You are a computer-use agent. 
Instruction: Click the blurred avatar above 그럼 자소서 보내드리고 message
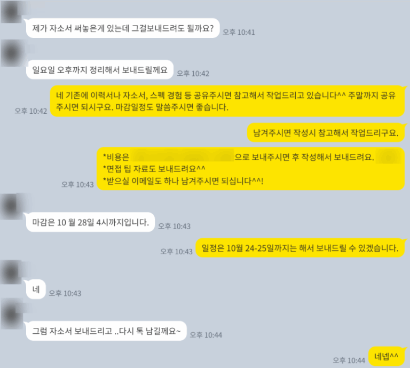(11, 314)
